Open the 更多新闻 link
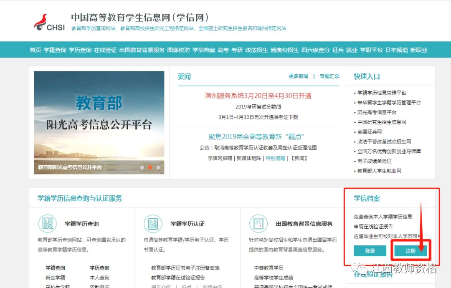451x288 pixels. (x=298, y=76)
